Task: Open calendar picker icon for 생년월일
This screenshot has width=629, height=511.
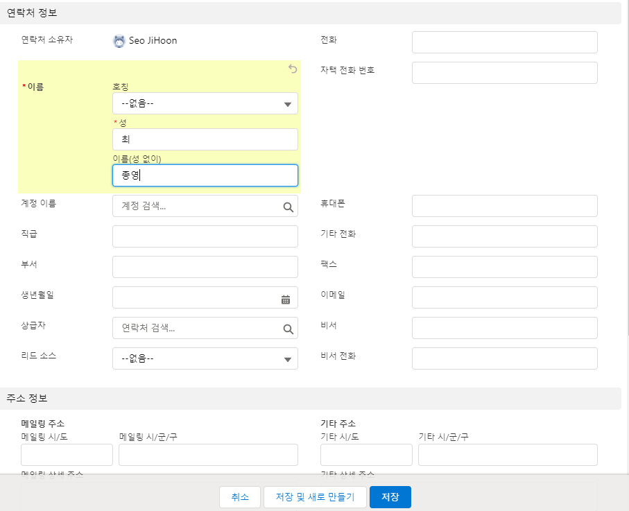Action: pos(286,300)
